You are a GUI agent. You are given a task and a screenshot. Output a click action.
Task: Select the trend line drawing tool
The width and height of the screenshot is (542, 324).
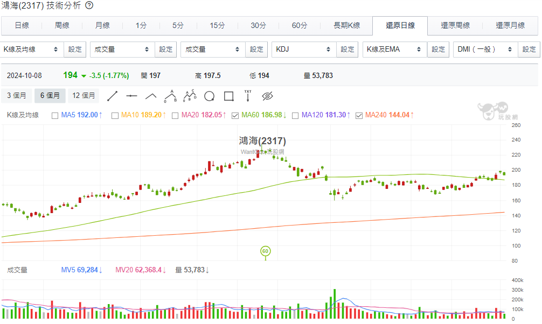coord(113,96)
